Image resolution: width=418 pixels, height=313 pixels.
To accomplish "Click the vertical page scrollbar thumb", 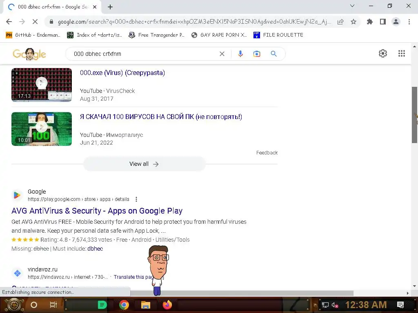I will tap(415, 115).
